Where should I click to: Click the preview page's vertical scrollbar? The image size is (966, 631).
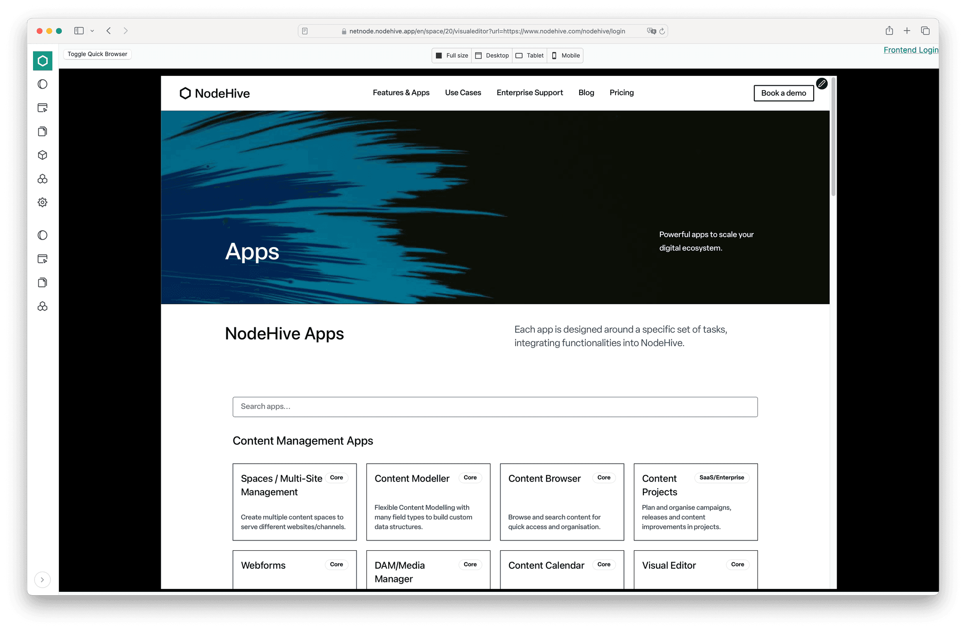click(833, 137)
